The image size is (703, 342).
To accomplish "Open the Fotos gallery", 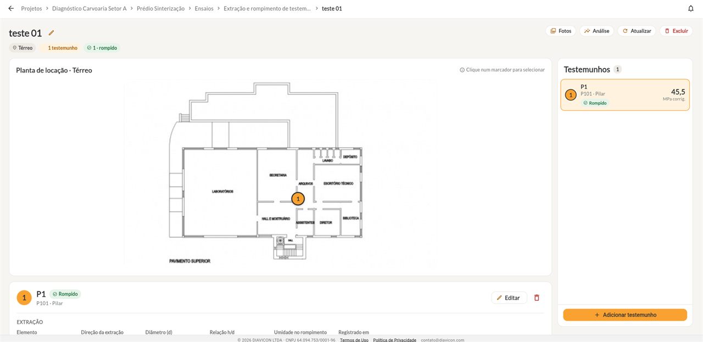I will click(561, 31).
